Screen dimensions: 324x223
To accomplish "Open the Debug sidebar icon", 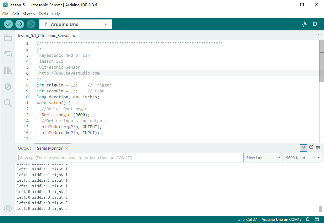I will tap(8, 86).
